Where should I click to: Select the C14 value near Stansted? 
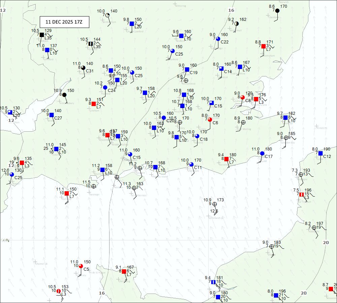pyautogui.click(x=228, y=71)
